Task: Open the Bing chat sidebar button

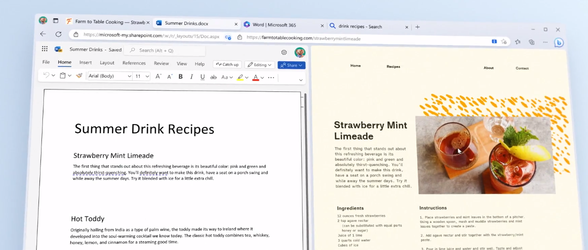Action: (x=559, y=43)
